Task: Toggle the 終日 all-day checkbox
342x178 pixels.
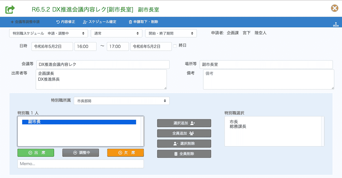Action: pyautogui.click(x=175, y=46)
